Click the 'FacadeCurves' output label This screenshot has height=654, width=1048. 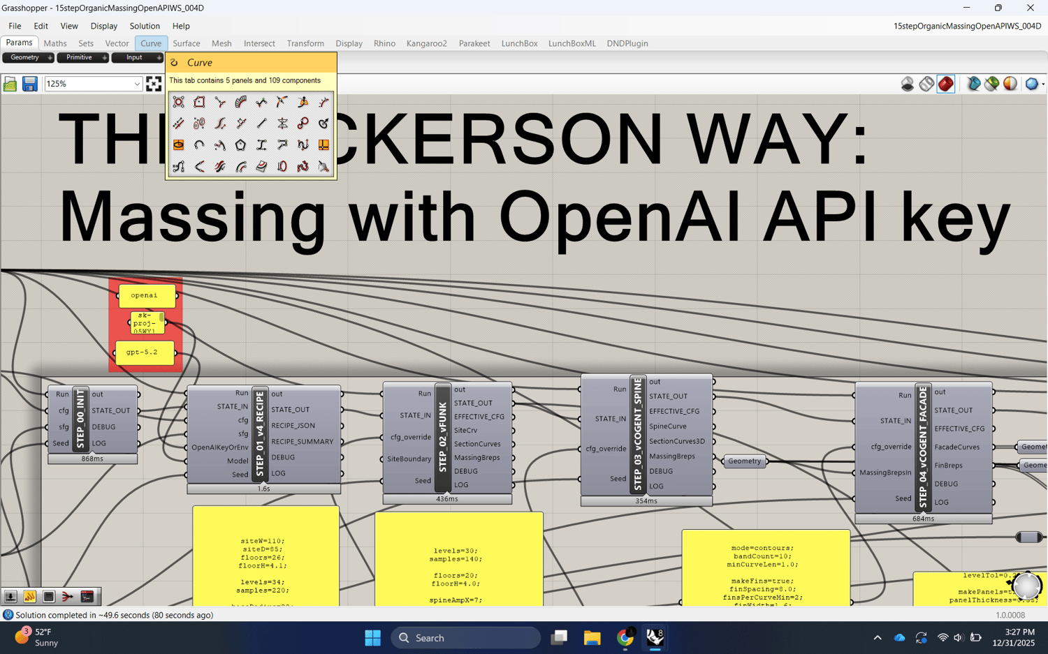[957, 447]
